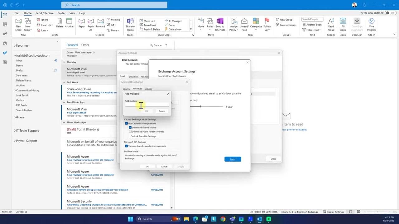
Task: Click the Search box in the title bar
Action: pos(114,5)
